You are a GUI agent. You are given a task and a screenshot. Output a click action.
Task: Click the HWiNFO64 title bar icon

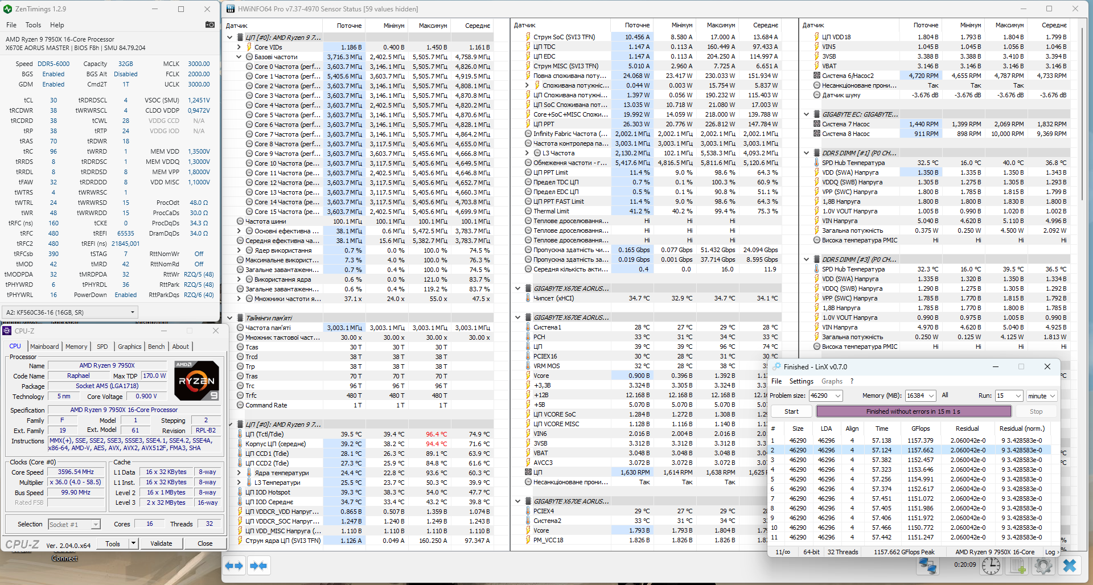point(231,9)
